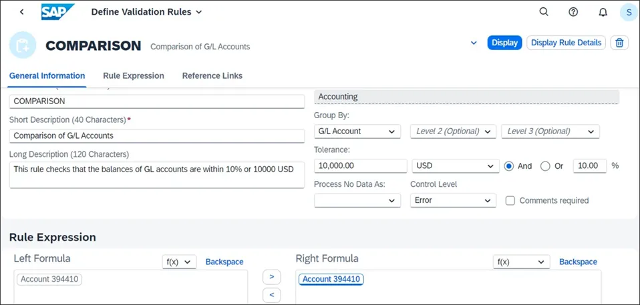Expand the Control Level Error dropdown
The height and width of the screenshot is (305, 640).
point(453,200)
